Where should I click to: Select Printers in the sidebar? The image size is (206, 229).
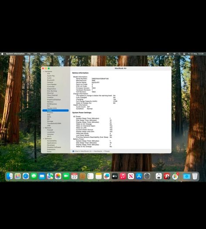[x=50, y=113]
